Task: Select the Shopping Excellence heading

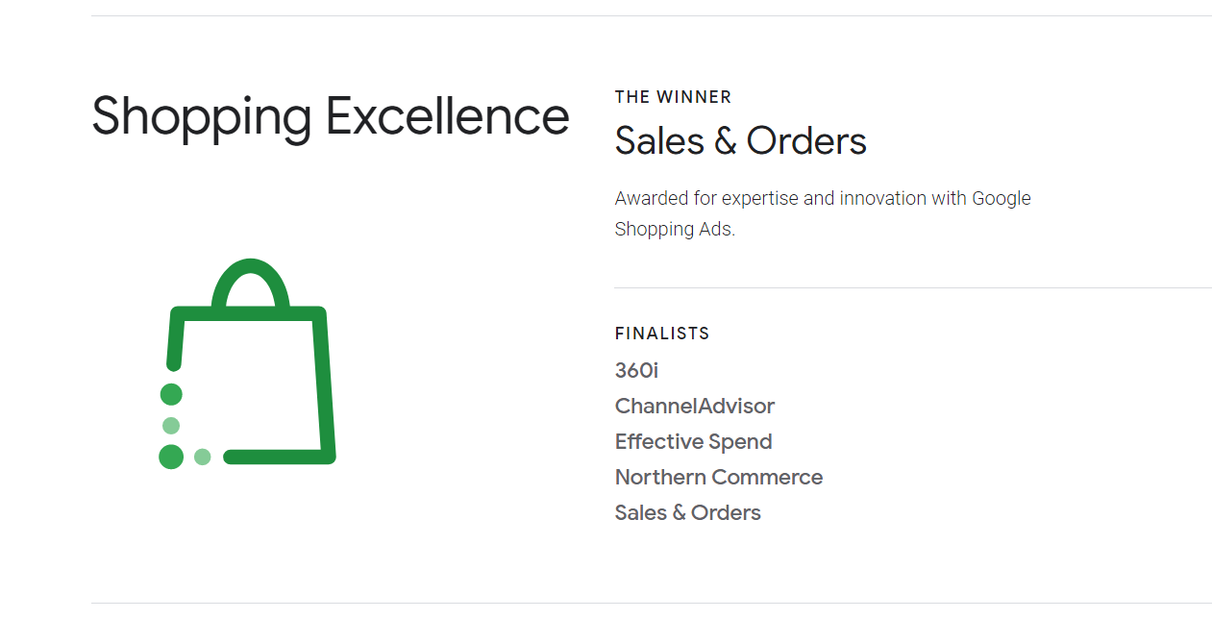Action: [331, 116]
